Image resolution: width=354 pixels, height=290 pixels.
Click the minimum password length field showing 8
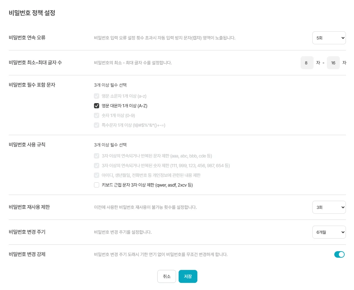307,63
